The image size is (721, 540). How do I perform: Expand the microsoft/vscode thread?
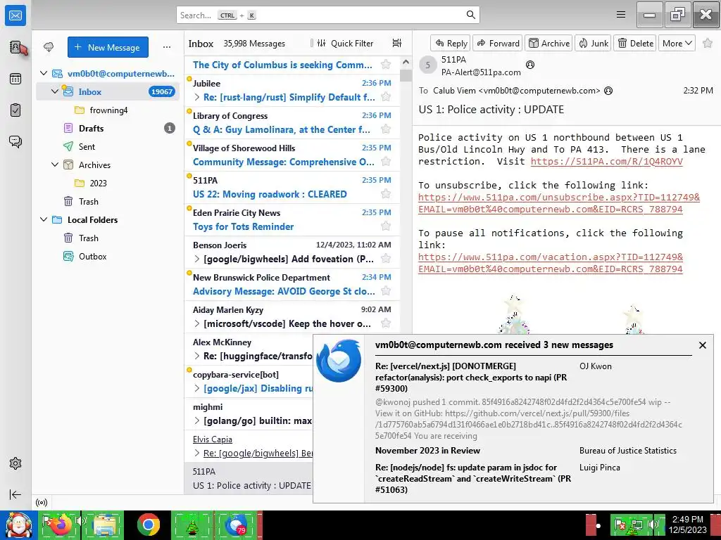[x=197, y=323]
